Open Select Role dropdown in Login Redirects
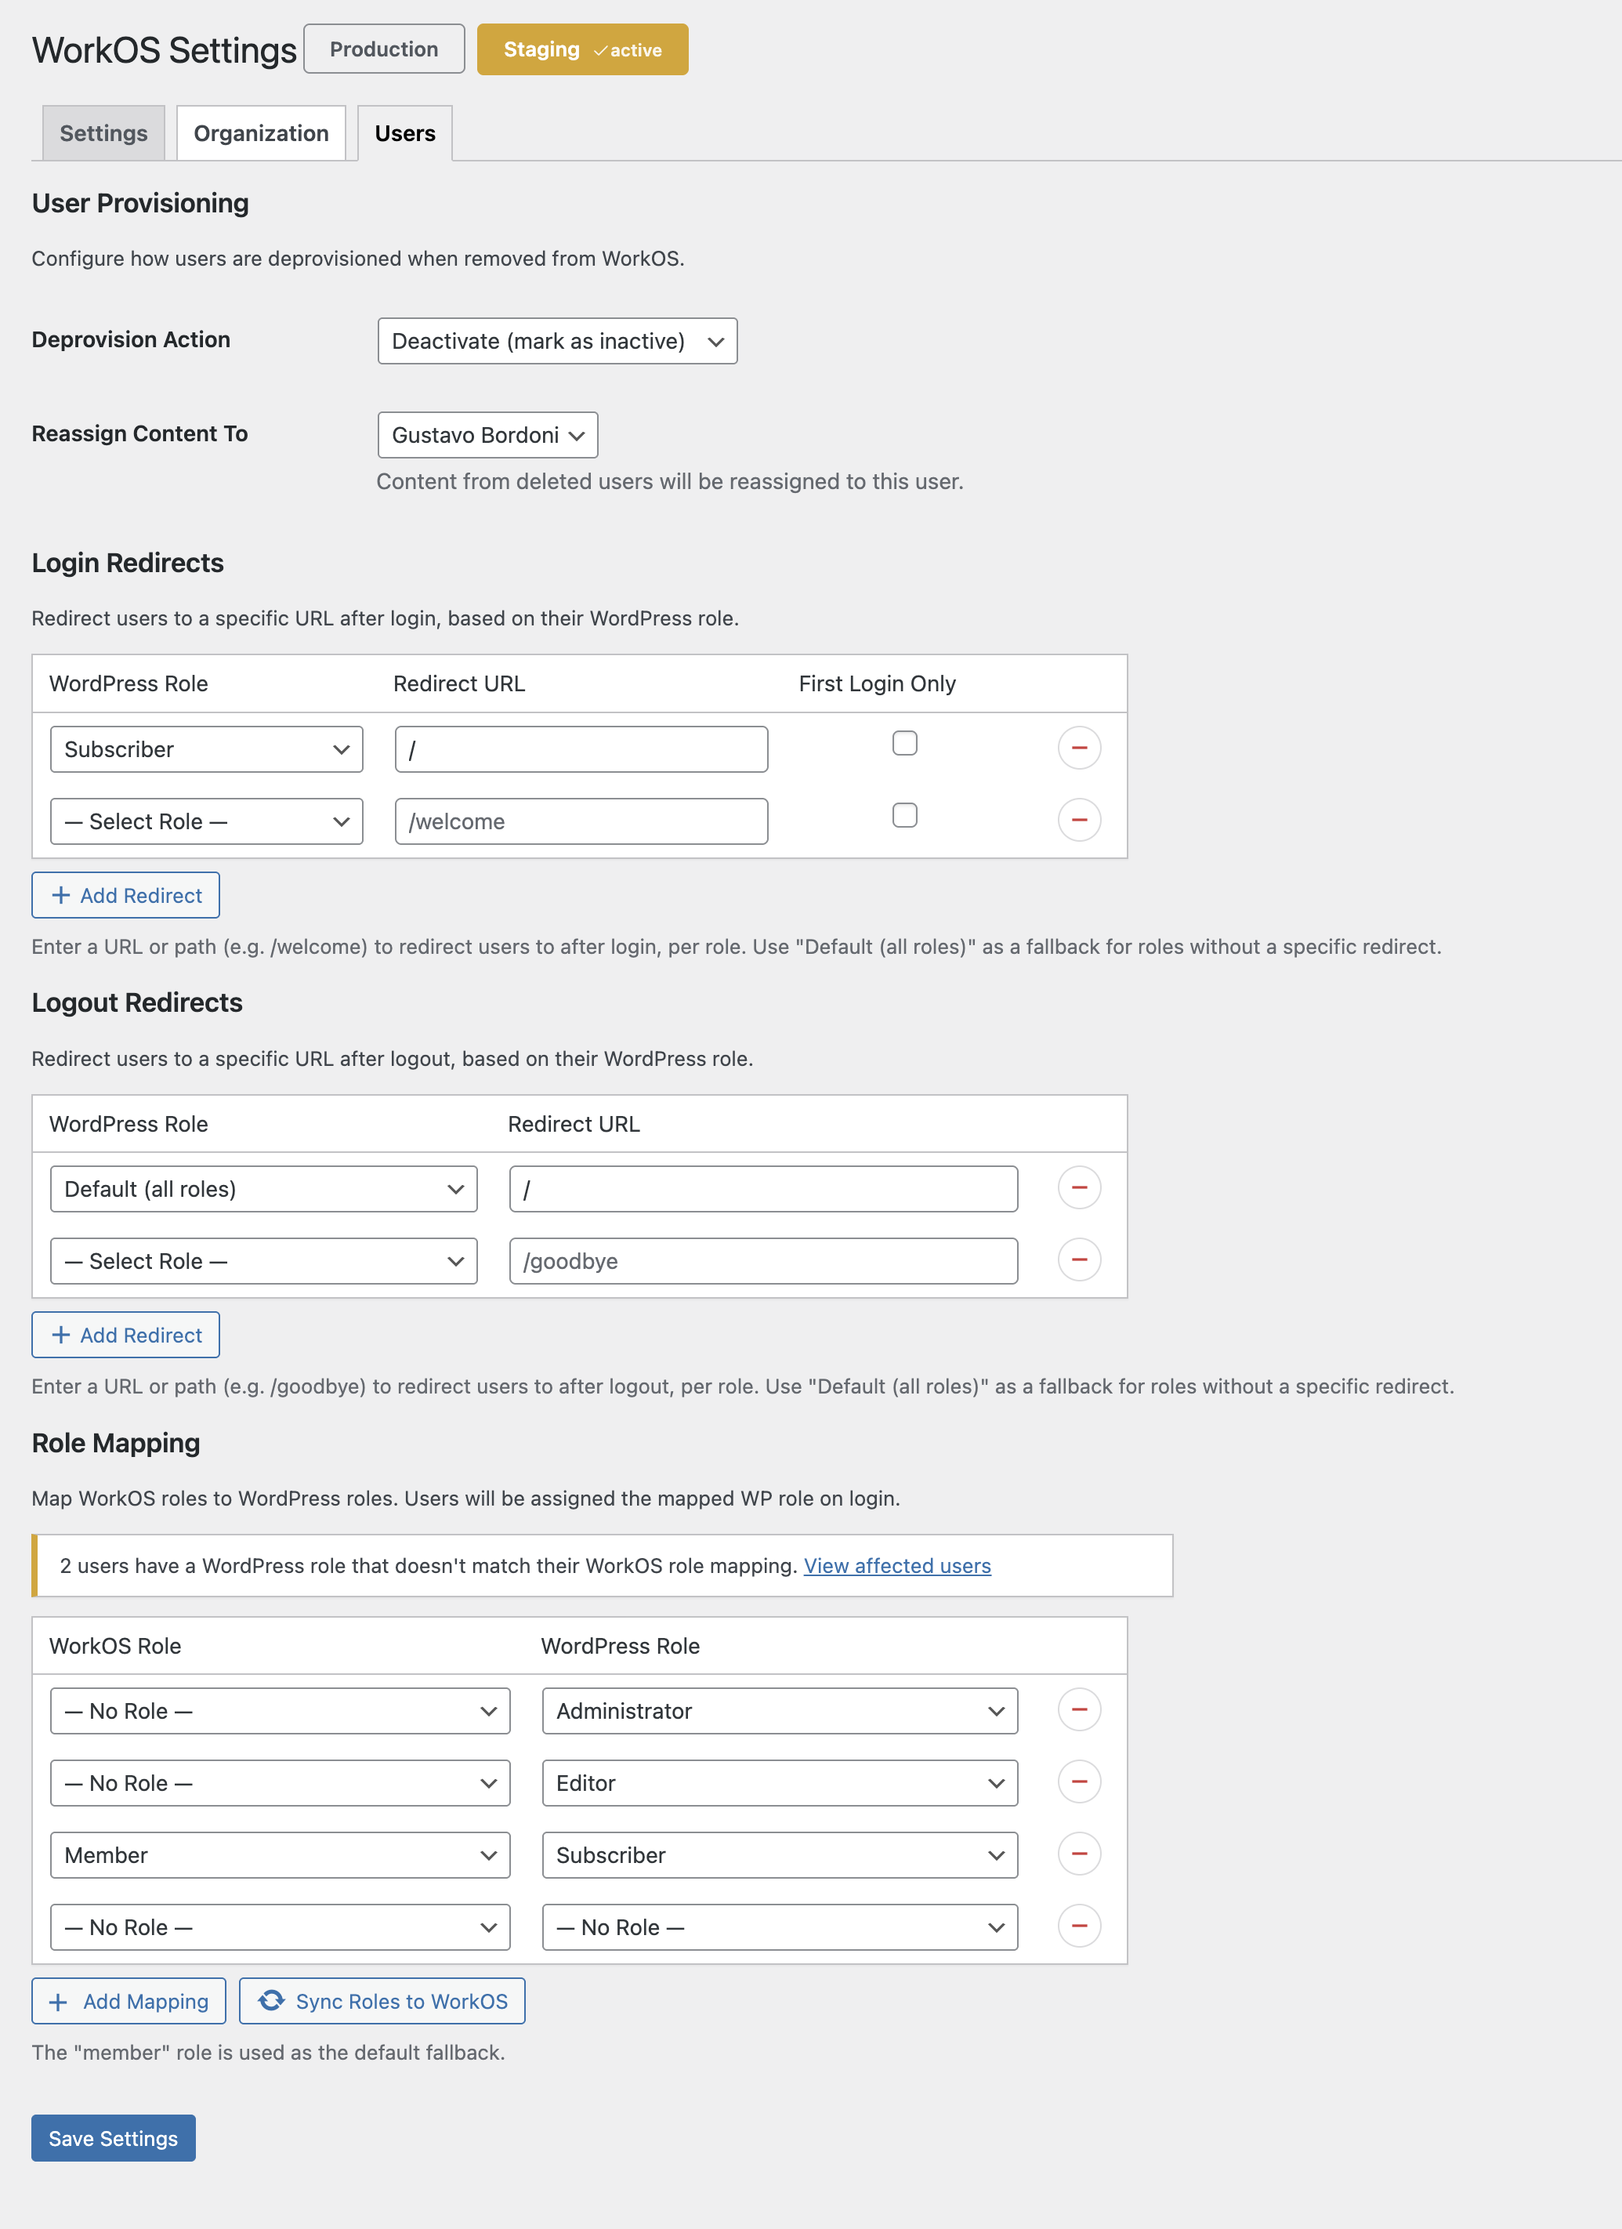 click(206, 821)
